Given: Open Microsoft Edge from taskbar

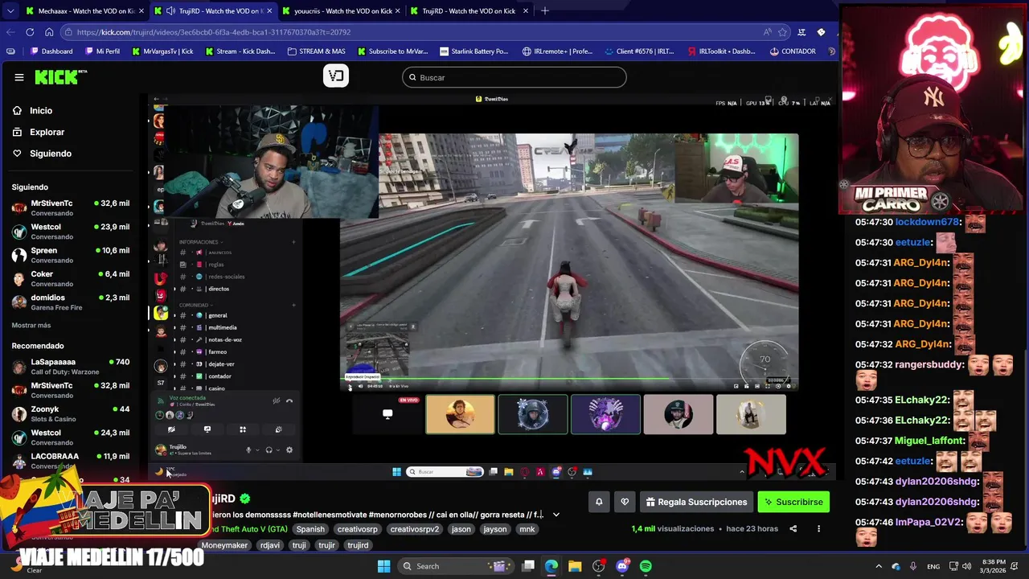Looking at the screenshot, I should tap(551, 566).
